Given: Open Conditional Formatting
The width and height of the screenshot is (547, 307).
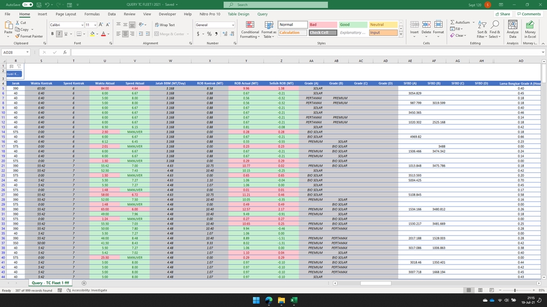Looking at the screenshot, I should coord(250,30).
